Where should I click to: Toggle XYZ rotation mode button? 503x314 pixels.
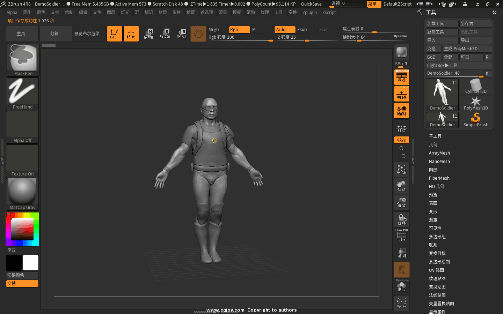[402, 140]
